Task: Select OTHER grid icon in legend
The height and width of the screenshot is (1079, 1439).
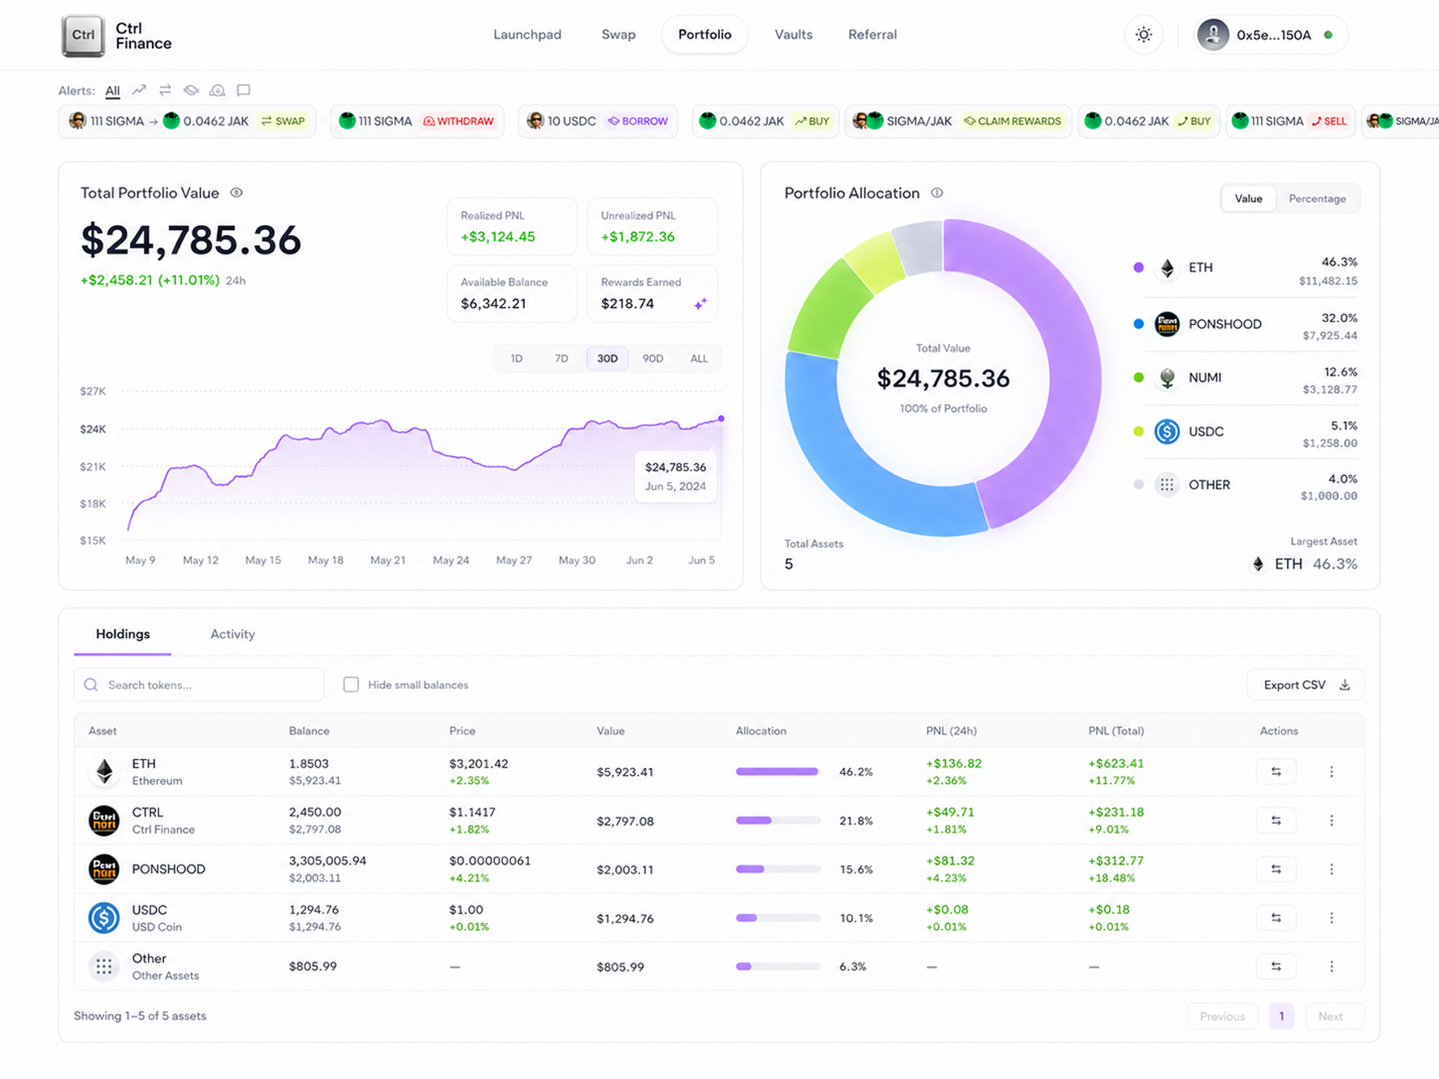Action: click(1167, 485)
